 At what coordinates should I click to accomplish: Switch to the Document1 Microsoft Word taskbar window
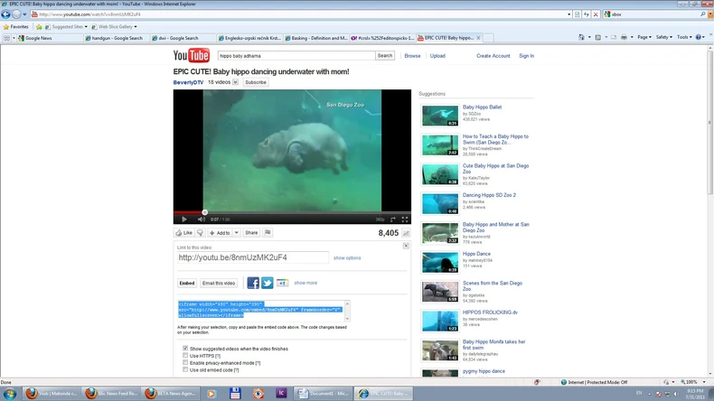pyautogui.click(x=324, y=393)
